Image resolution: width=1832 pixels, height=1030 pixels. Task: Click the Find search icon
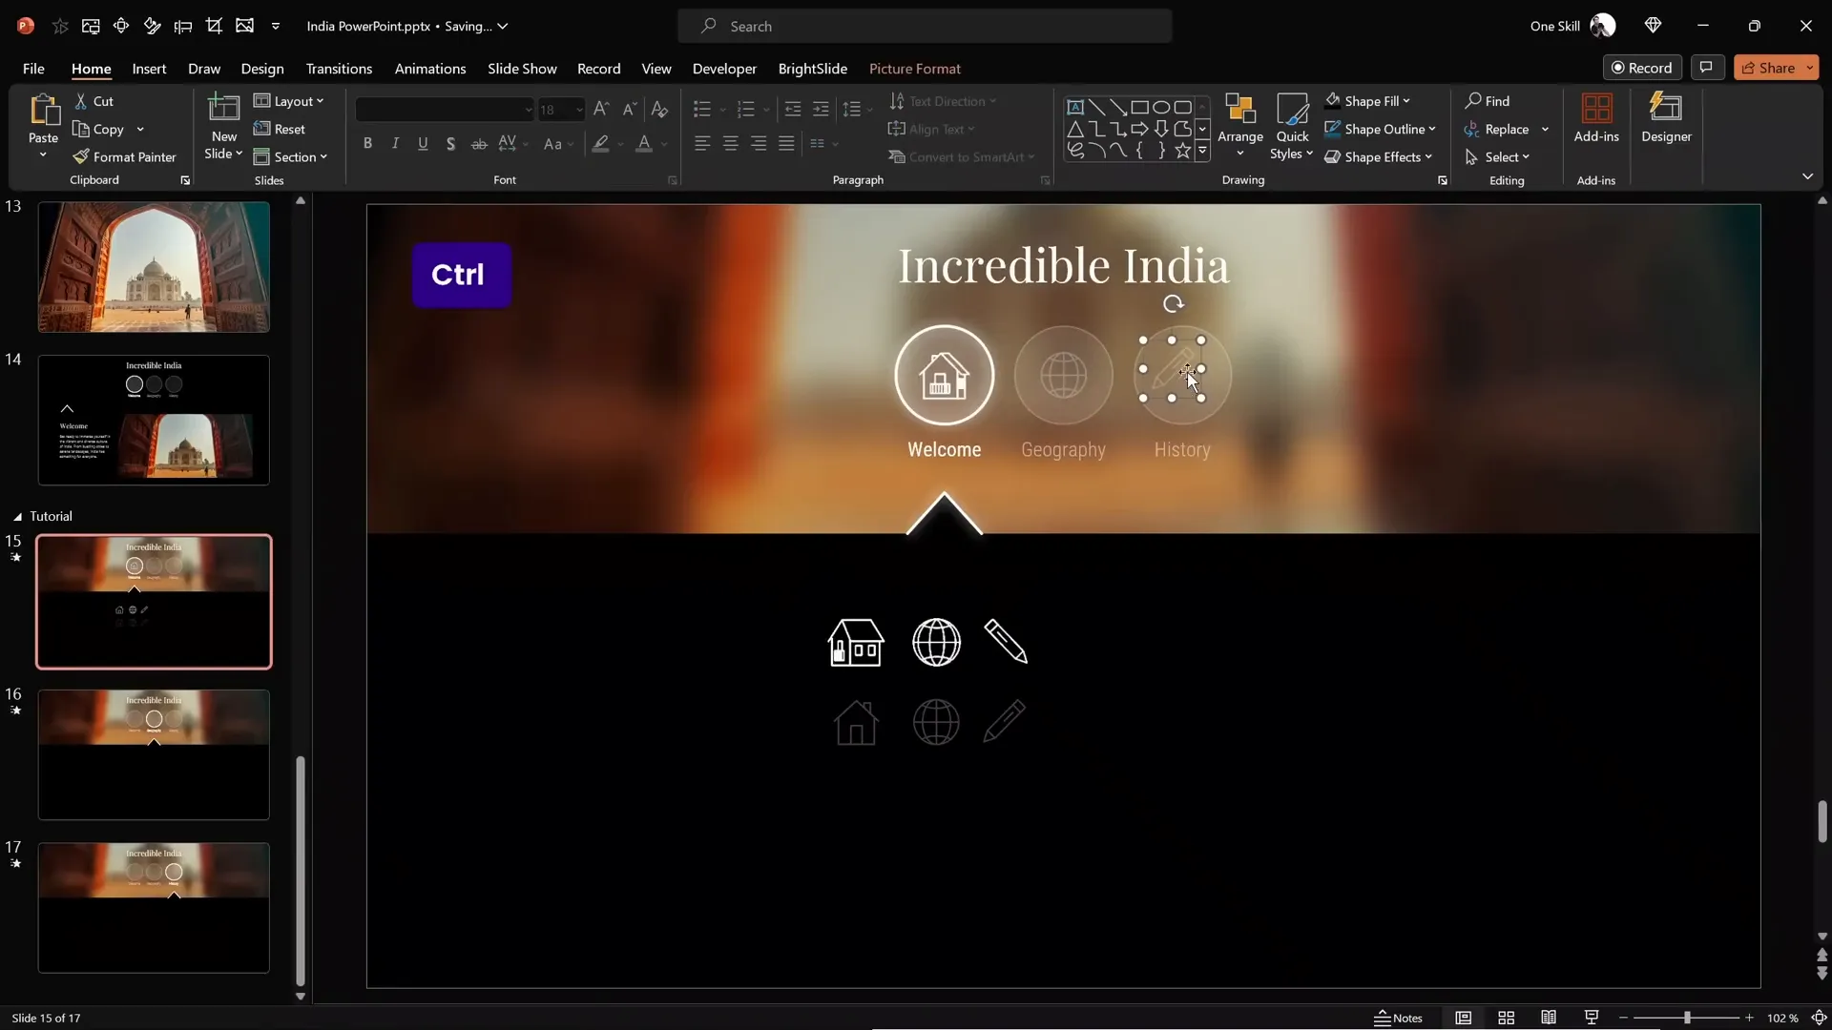(x=1474, y=100)
